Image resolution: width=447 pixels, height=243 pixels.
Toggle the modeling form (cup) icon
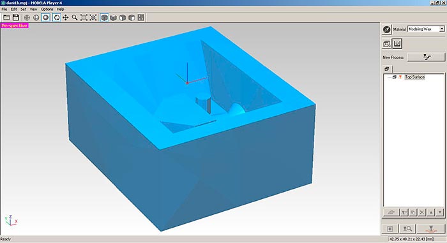397,43
